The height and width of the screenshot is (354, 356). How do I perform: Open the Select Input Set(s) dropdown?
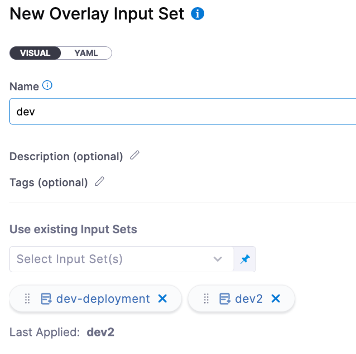(x=113, y=259)
